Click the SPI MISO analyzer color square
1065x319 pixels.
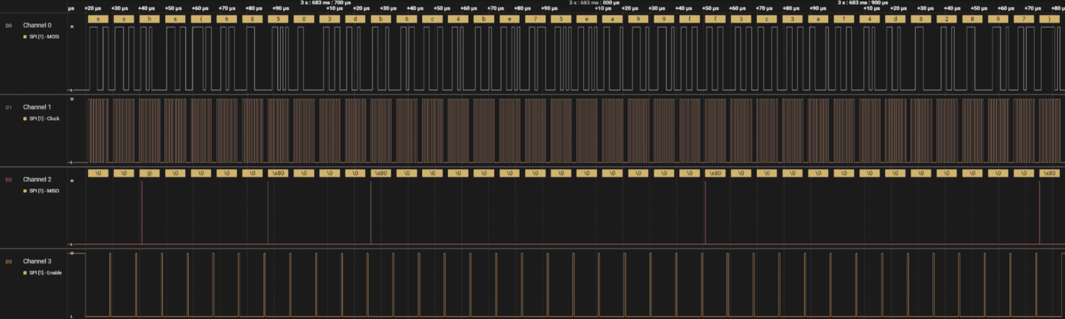(25, 191)
